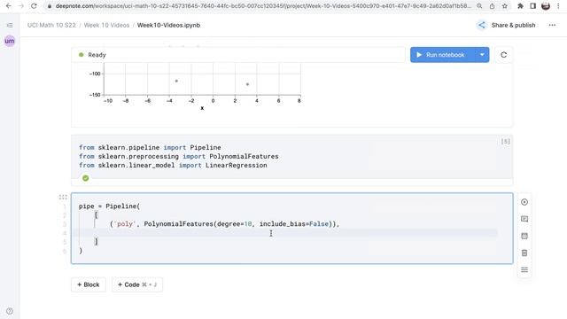The image size is (567, 319).
Task: Toggle Deepnote left sidebar icon
Action: coord(10,25)
